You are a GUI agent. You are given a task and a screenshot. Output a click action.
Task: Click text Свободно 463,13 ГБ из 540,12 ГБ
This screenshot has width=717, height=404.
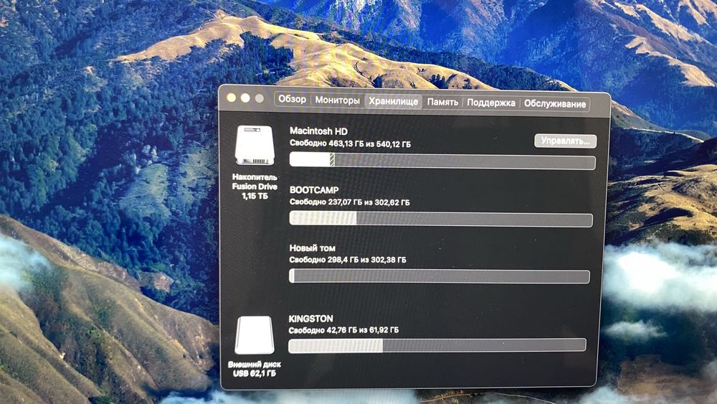coord(351,144)
